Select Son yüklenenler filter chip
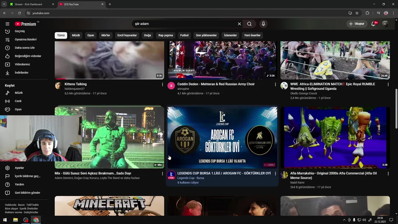Viewport: 398px width, 224px height. point(206,35)
